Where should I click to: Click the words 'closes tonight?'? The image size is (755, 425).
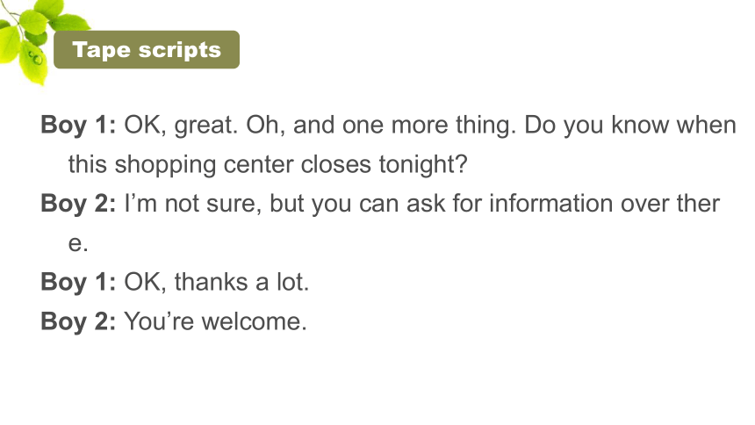click(385, 164)
